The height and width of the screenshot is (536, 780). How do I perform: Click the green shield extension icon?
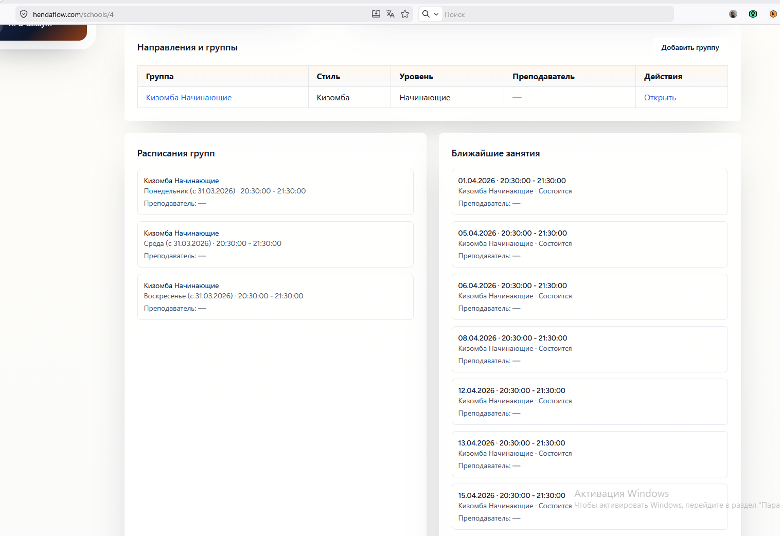[x=753, y=14]
